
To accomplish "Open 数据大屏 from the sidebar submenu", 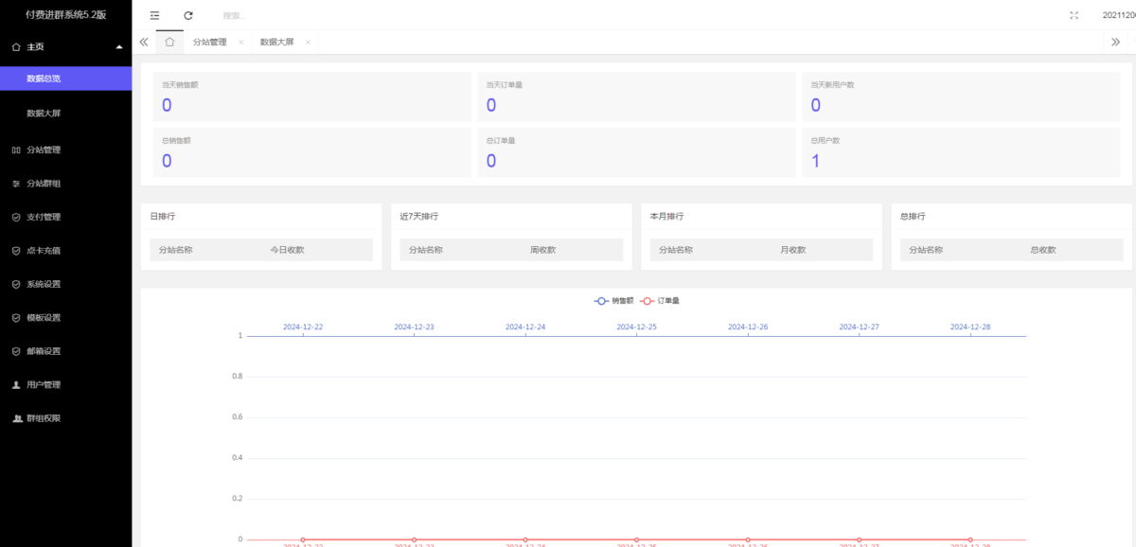I will pos(65,113).
